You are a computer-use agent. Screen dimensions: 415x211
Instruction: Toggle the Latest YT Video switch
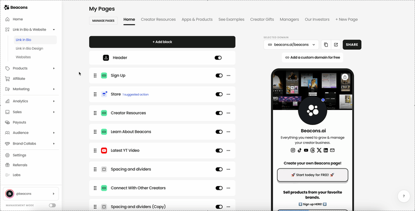pyautogui.click(x=219, y=151)
